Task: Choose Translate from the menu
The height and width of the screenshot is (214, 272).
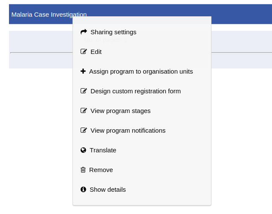Action: [x=103, y=150]
